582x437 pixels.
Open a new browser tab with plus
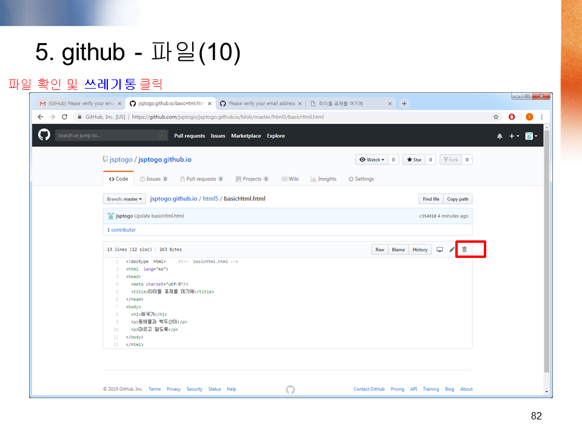[404, 104]
